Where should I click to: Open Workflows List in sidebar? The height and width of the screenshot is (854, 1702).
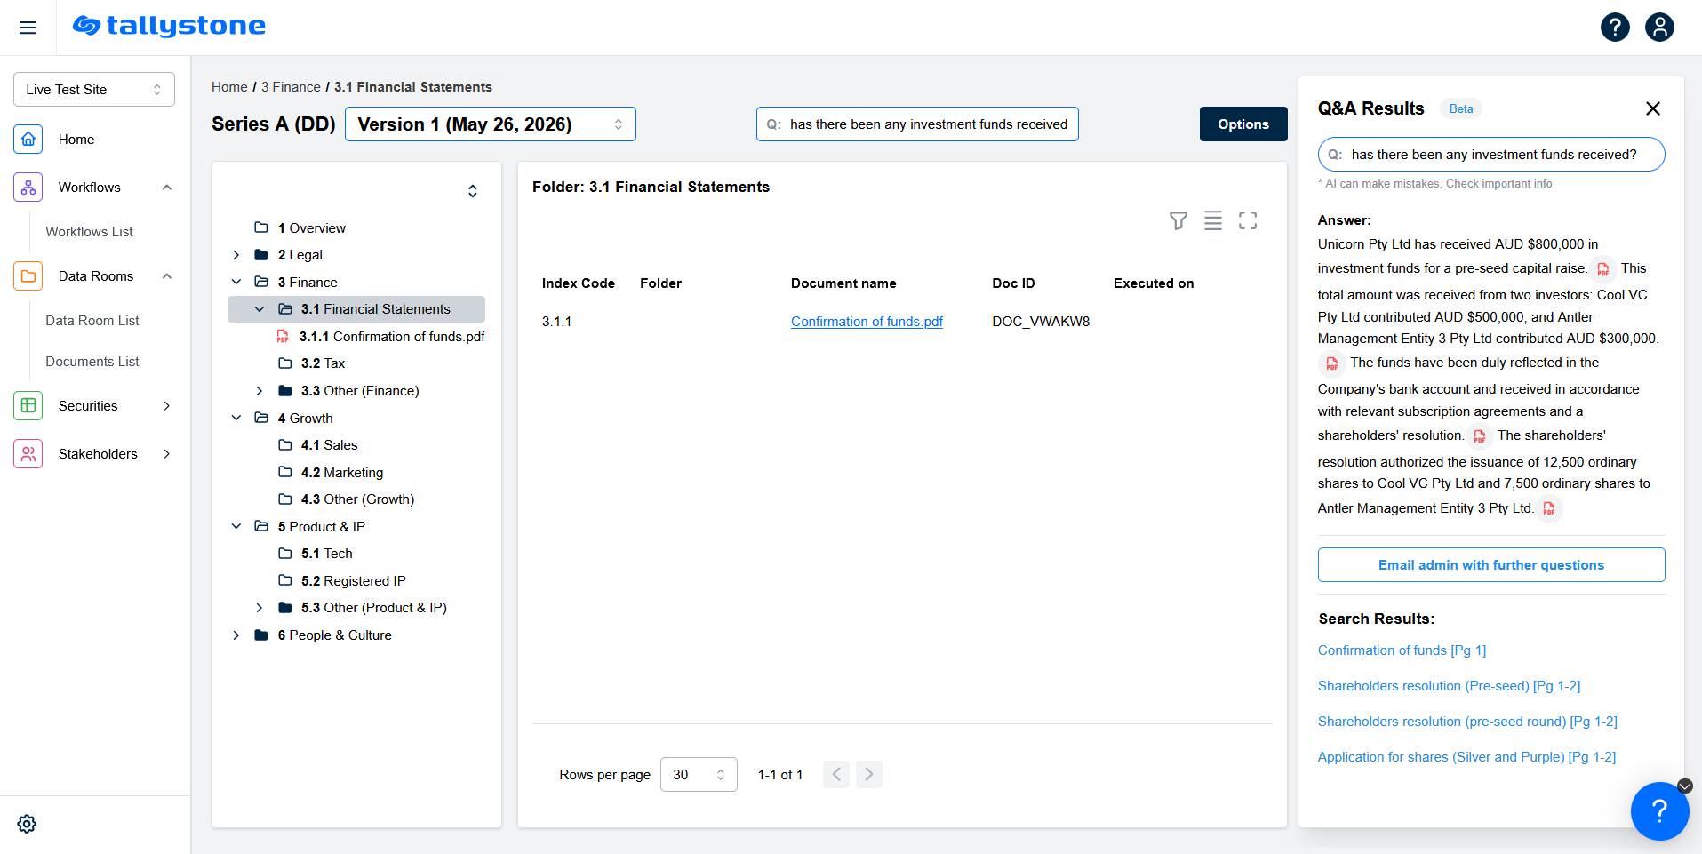(x=89, y=232)
